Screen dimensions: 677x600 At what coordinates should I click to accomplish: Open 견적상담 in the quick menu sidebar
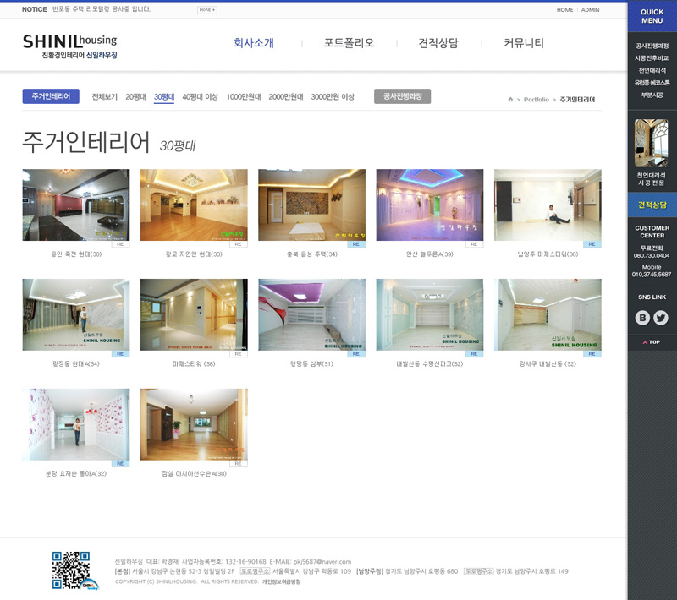point(652,205)
